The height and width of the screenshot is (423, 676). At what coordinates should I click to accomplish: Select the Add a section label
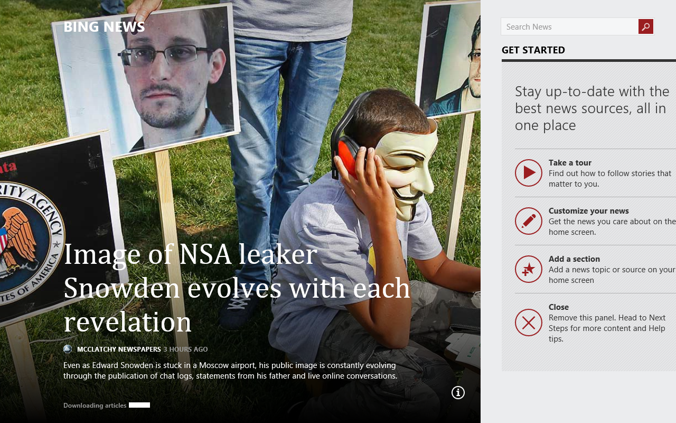point(574,259)
